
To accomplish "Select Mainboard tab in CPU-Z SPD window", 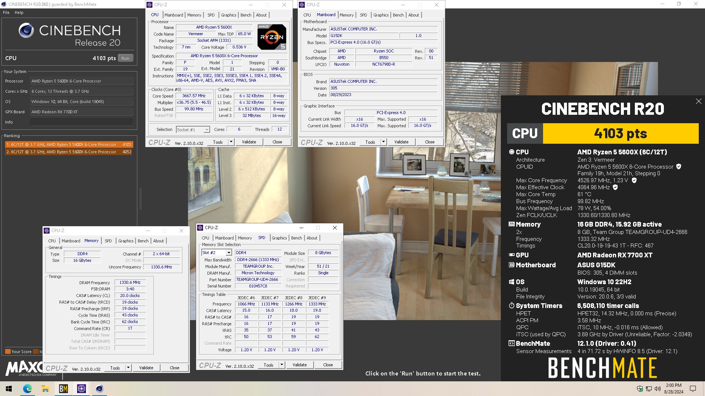I will 224,238.
